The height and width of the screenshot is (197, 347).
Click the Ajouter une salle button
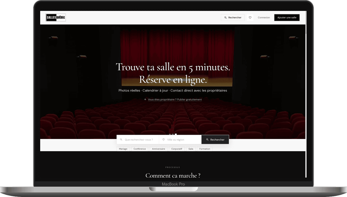coord(287,18)
